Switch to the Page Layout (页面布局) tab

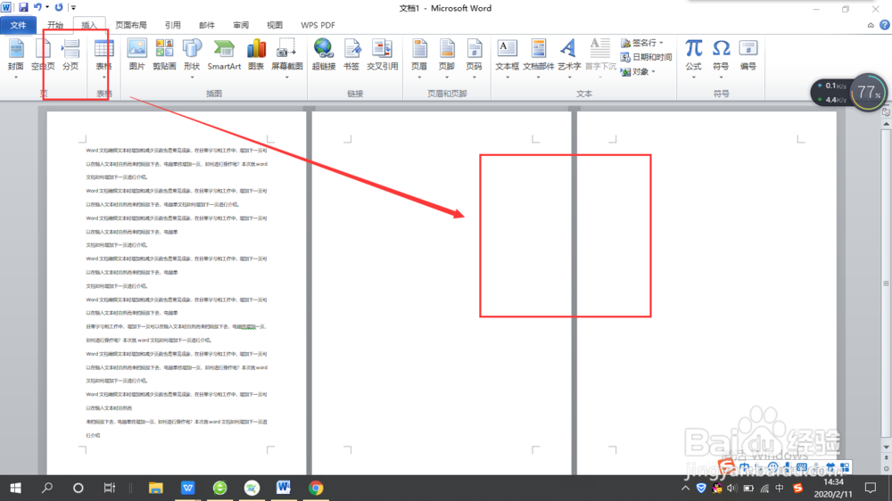click(x=131, y=25)
